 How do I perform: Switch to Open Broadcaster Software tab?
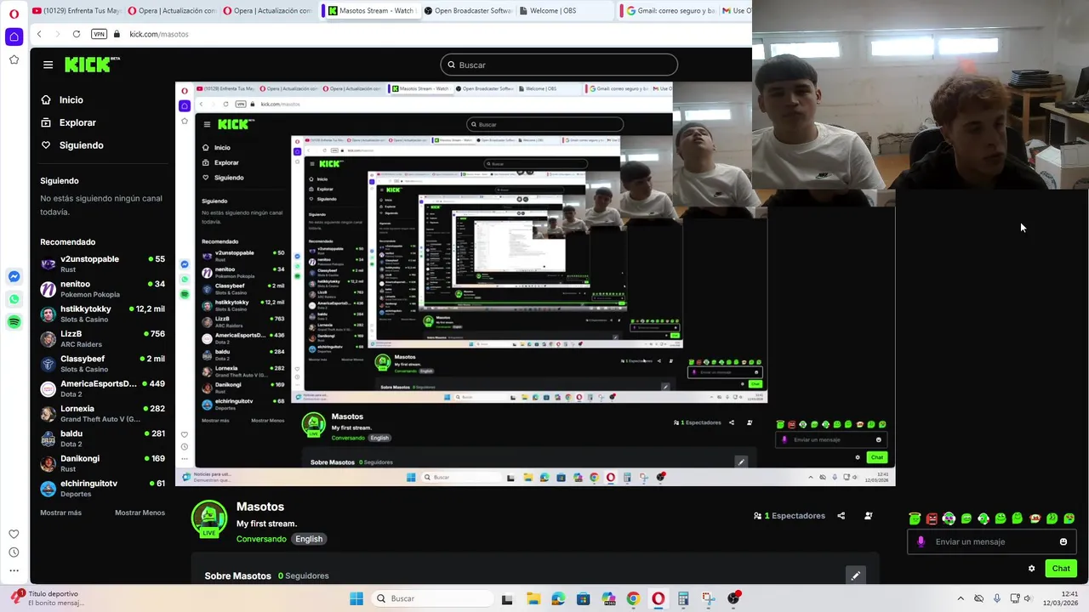click(467, 11)
